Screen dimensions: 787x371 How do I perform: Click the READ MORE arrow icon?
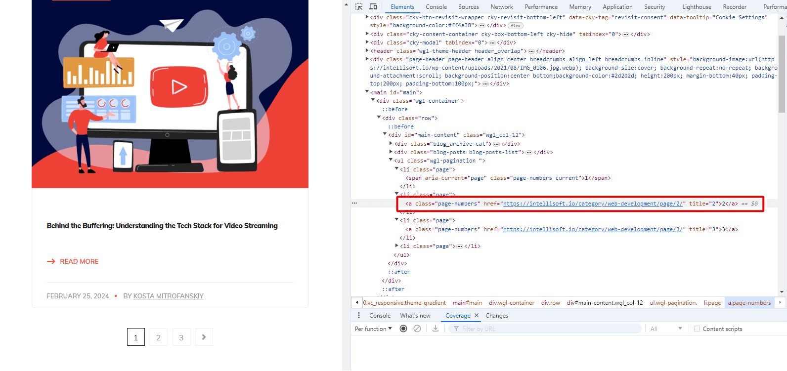click(51, 261)
